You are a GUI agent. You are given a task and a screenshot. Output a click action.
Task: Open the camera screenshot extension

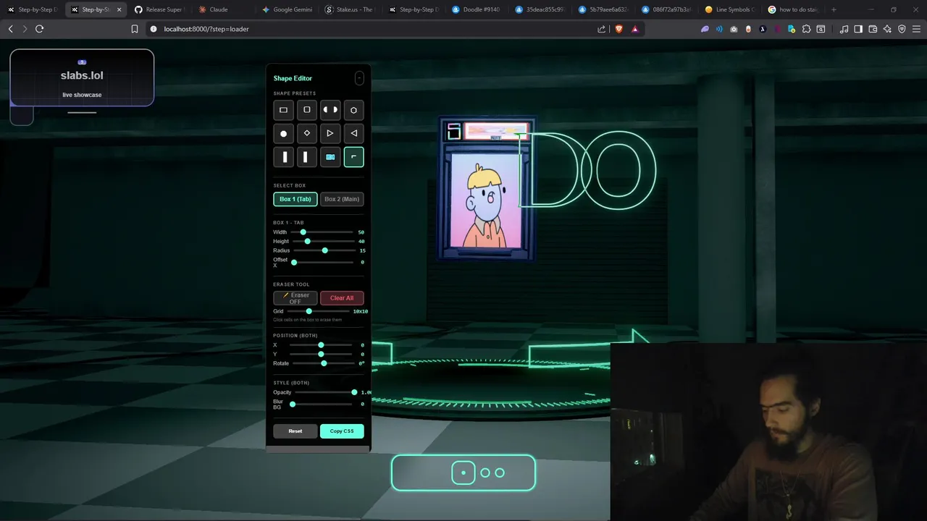(734, 29)
